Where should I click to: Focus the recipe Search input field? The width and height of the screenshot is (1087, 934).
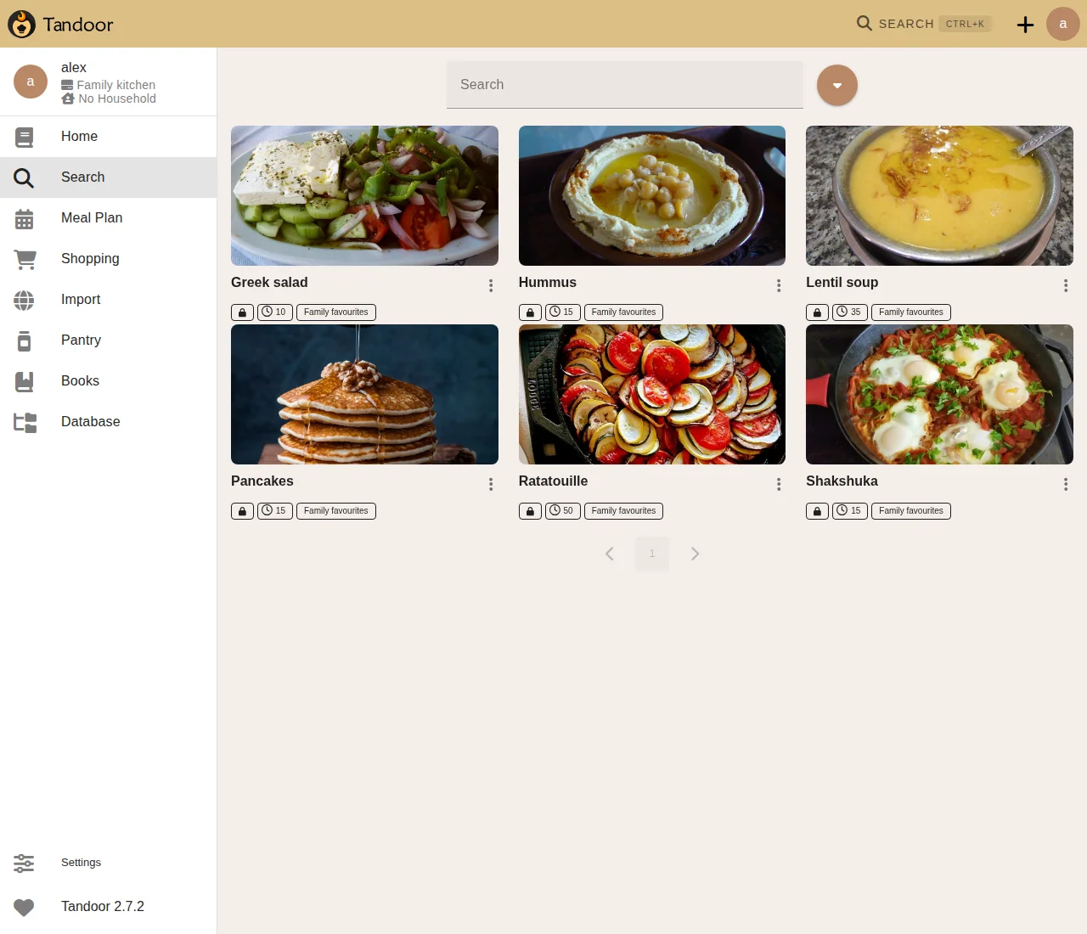pos(625,85)
